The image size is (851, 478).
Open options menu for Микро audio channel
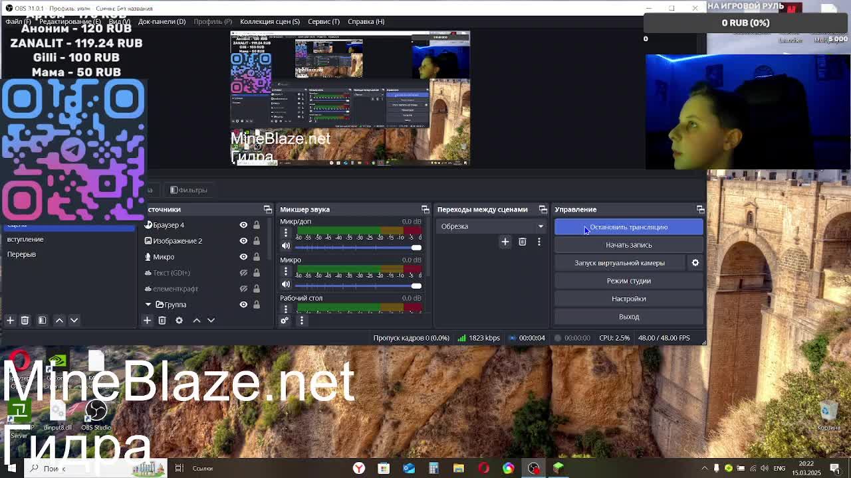(286, 271)
